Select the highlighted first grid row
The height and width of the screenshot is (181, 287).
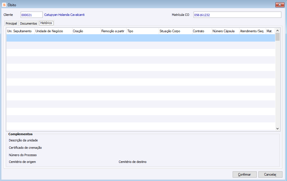pyautogui.click(x=141, y=38)
